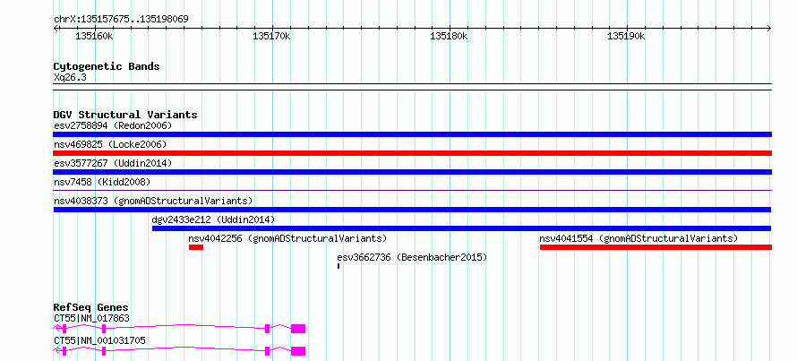This screenshot has height=361, width=797.
Task: Select the nsv469825 (Locke2006) label
Action: (110, 144)
